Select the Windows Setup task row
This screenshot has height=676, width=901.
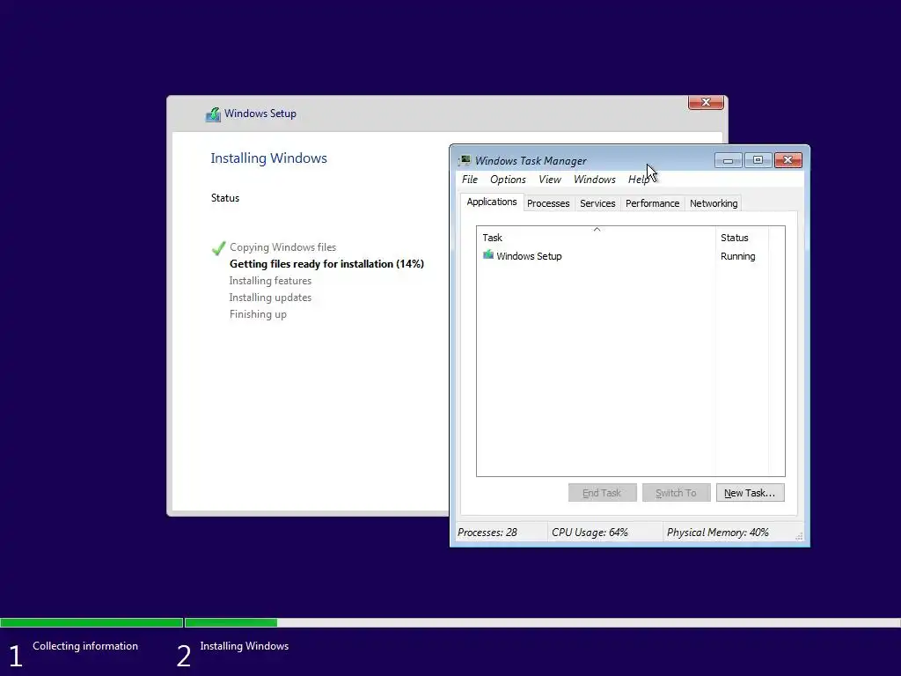point(624,256)
